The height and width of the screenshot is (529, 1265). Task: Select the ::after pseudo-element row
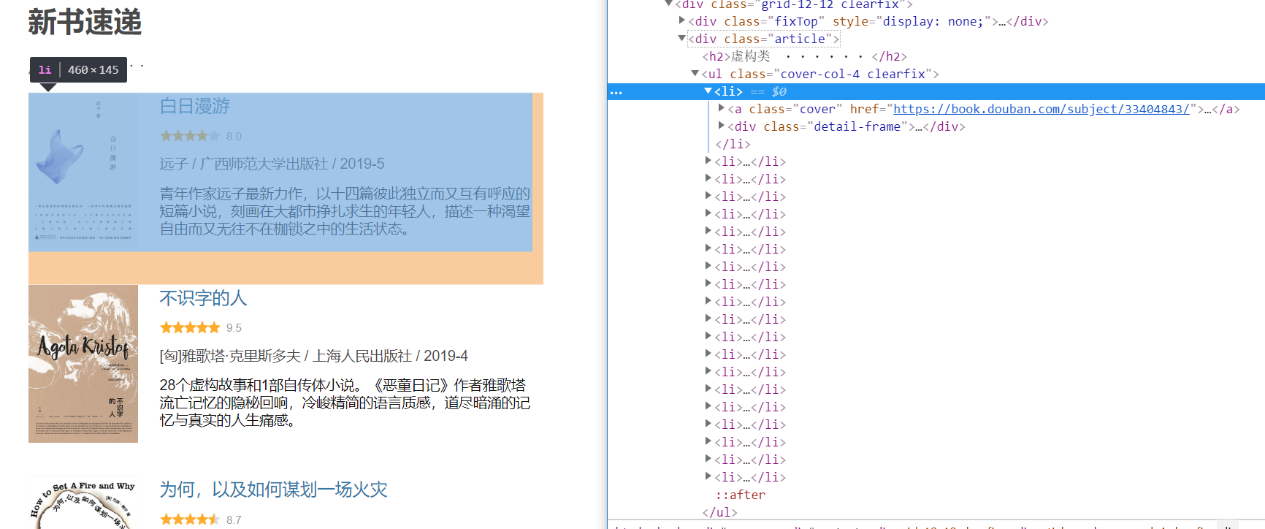click(x=741, y=495)
